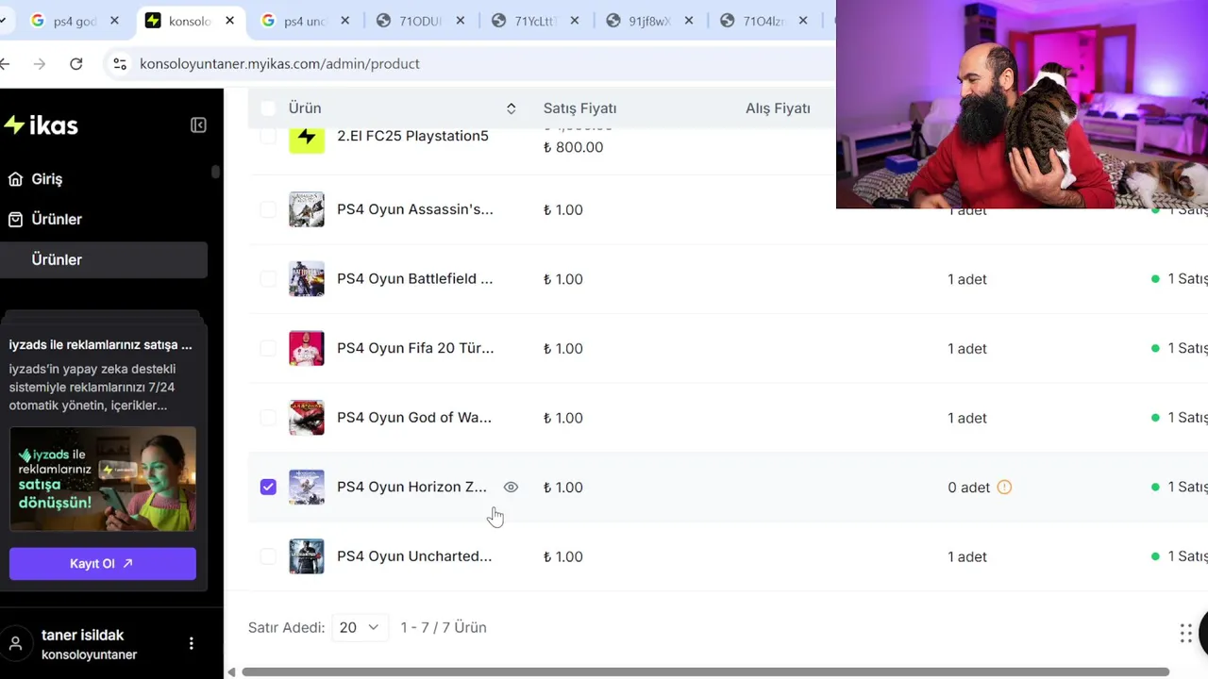1208x679 pixels.
Task: Open site info icon in address bar
Action: [x=120, y=64]
